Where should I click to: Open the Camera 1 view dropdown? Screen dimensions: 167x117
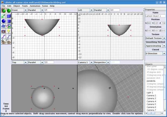85,62
